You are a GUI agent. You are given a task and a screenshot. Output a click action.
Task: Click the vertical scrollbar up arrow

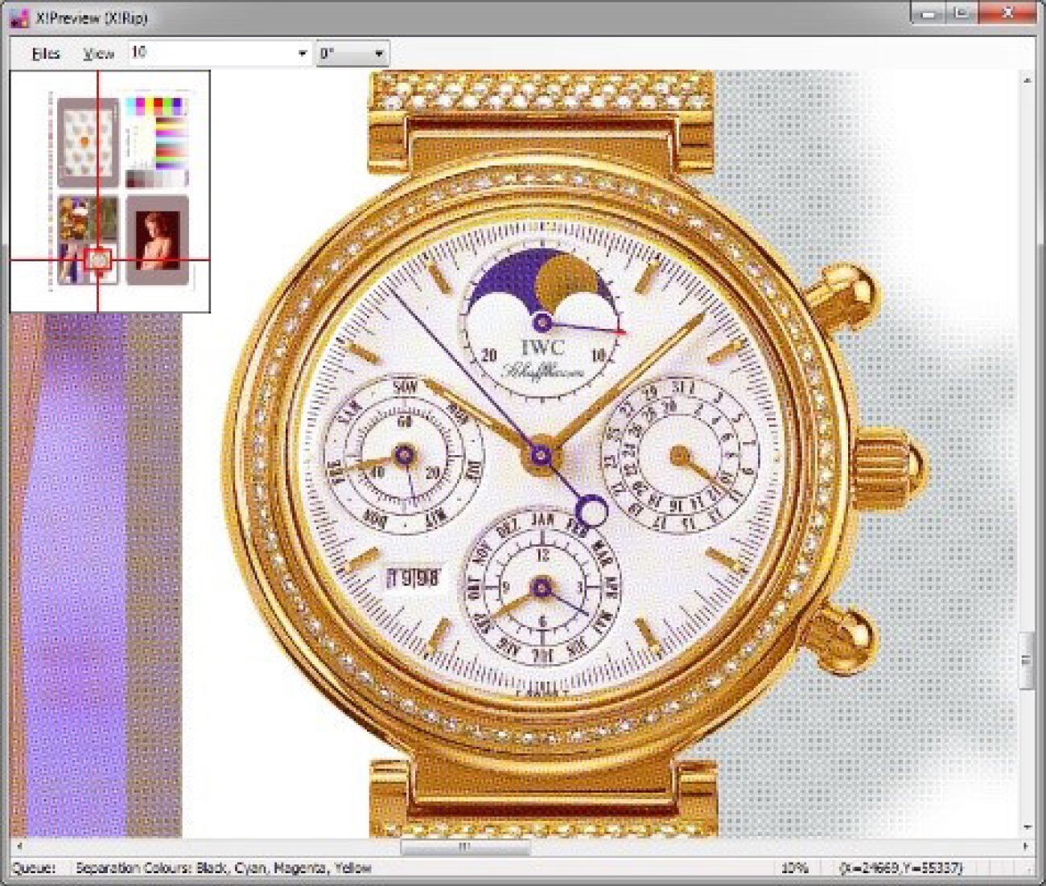point(1027,80)
